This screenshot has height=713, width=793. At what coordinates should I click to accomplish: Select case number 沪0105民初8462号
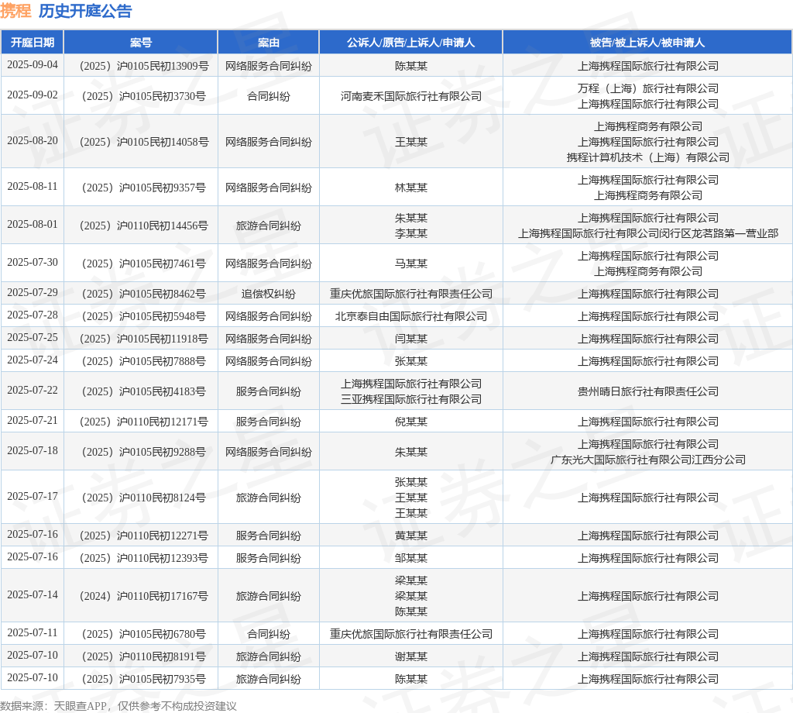(144, 294)
